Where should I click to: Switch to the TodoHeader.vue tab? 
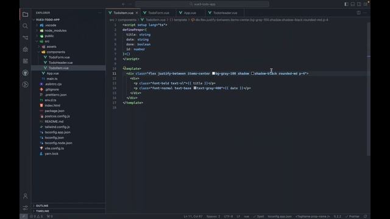click(x=225, y=13)
